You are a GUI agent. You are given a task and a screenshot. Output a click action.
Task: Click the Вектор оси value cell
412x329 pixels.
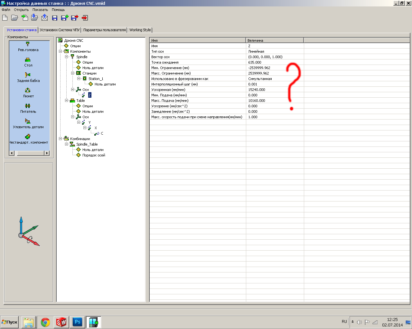275,57
